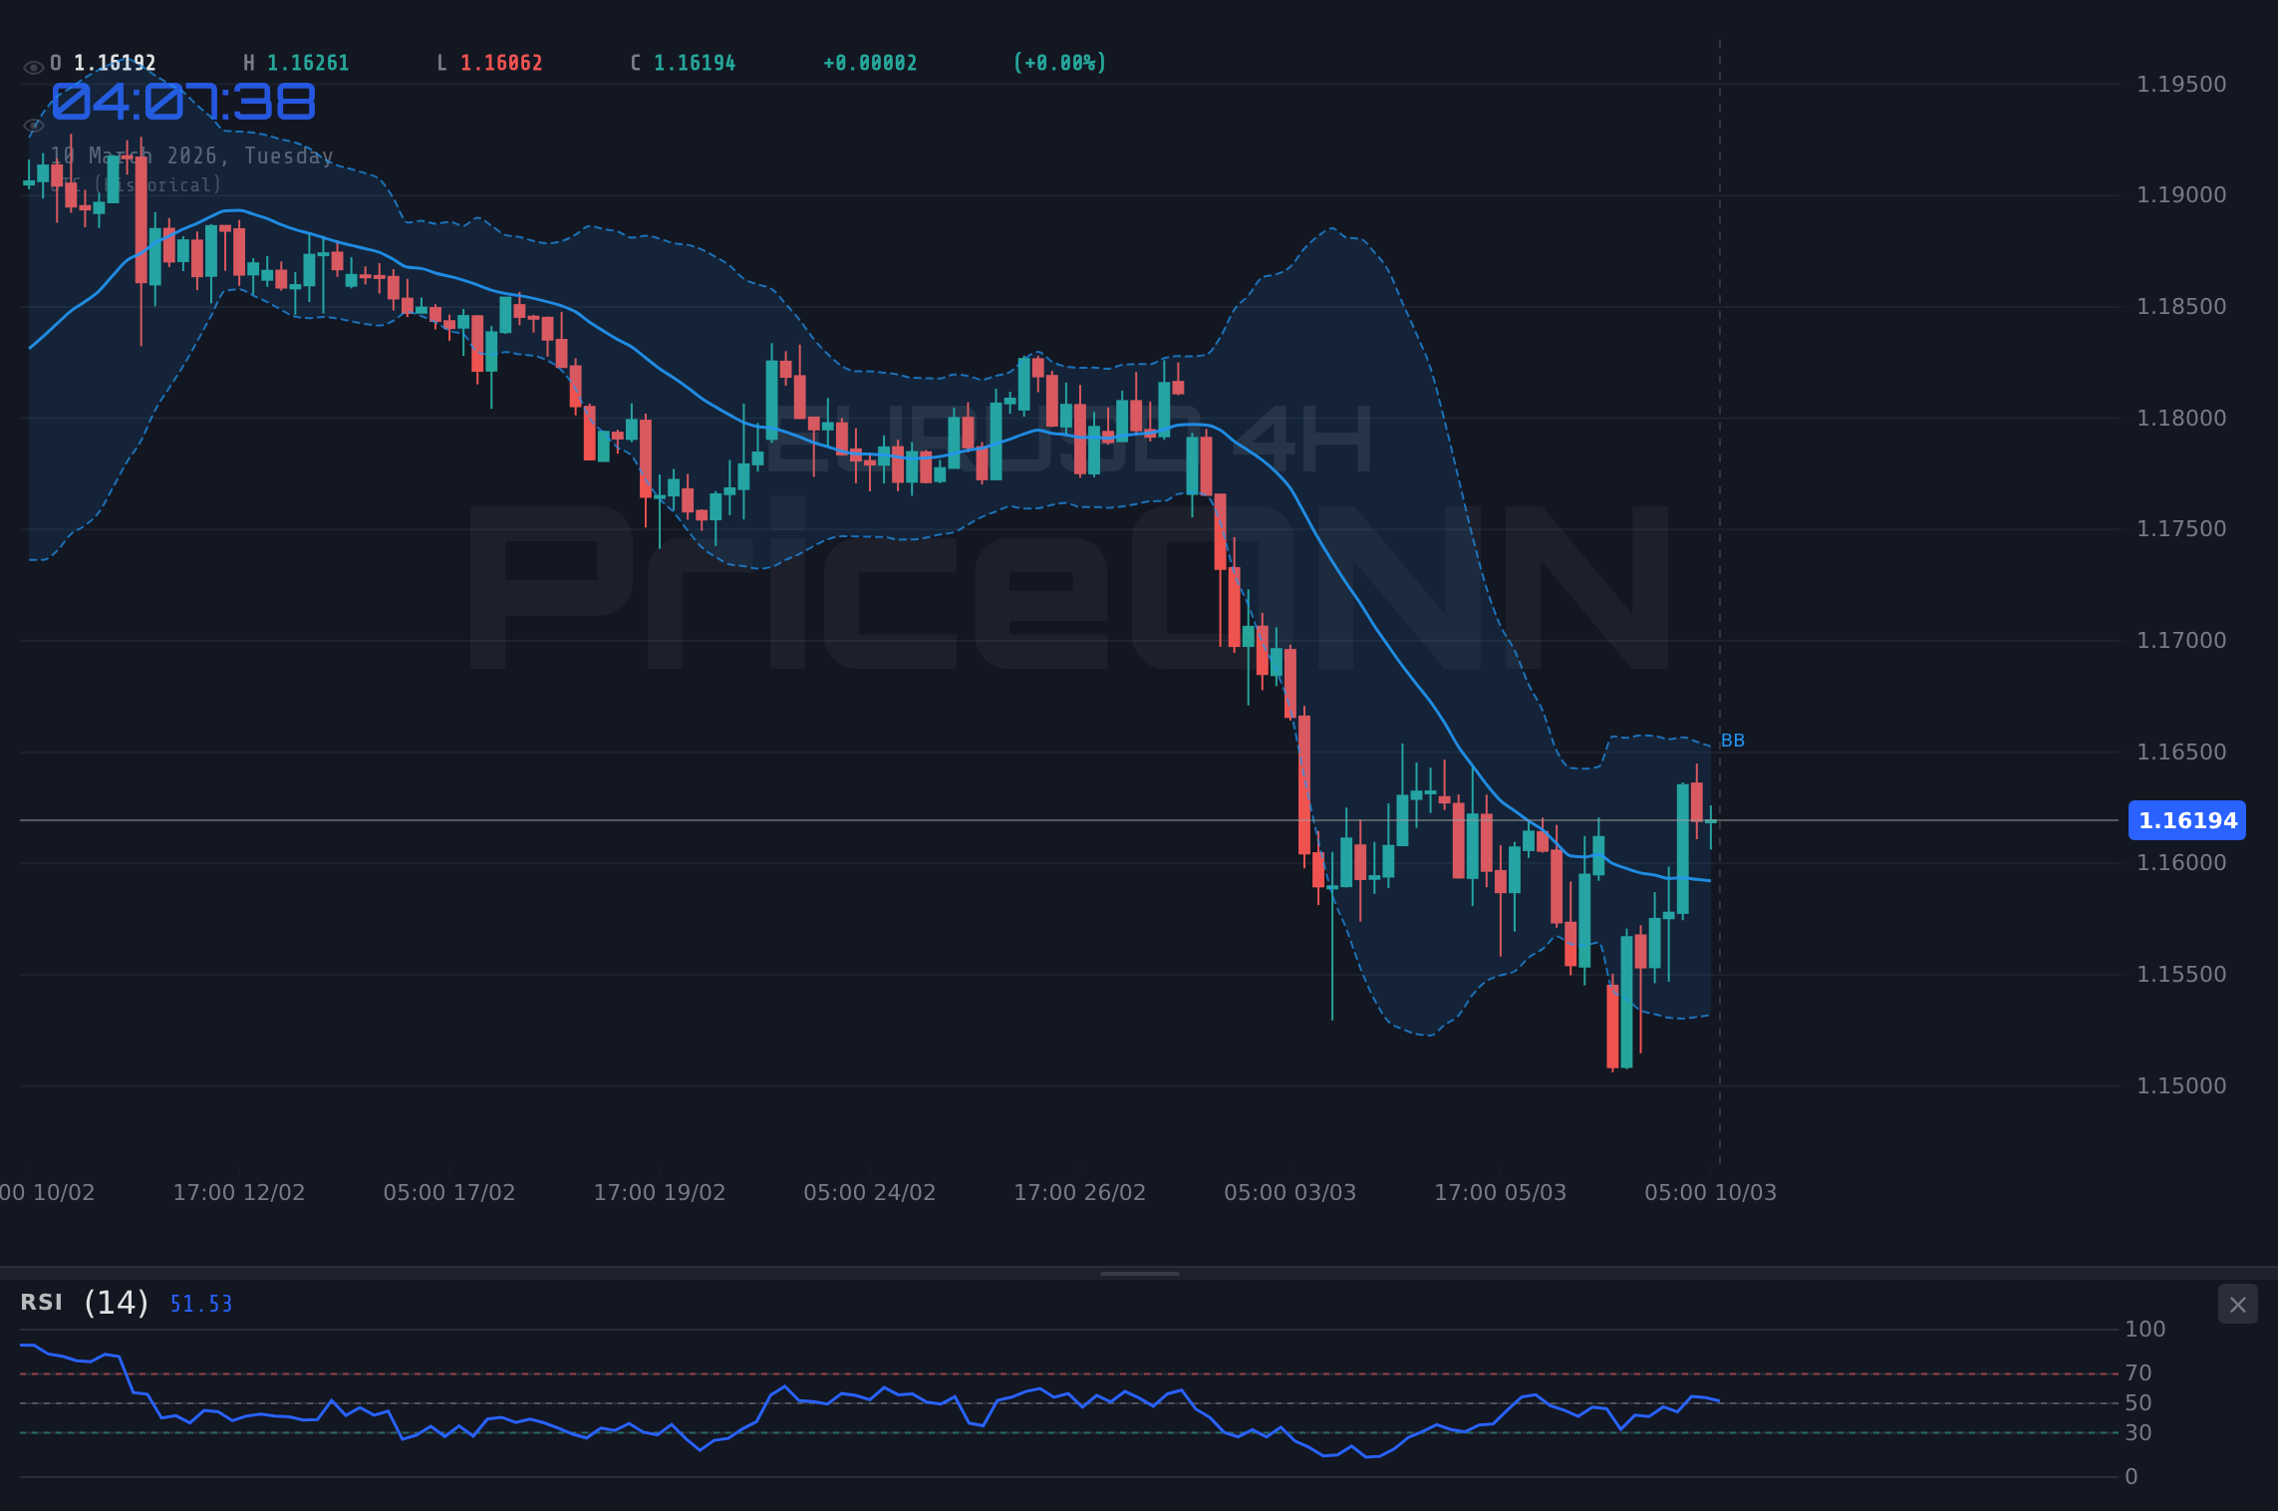
Task: Click the date text 10 March 2026, Tuesday
Action: click(192, 156)
